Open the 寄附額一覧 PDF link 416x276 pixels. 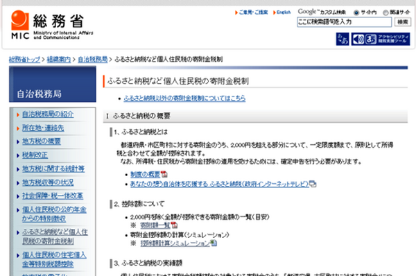click(155, 225)
